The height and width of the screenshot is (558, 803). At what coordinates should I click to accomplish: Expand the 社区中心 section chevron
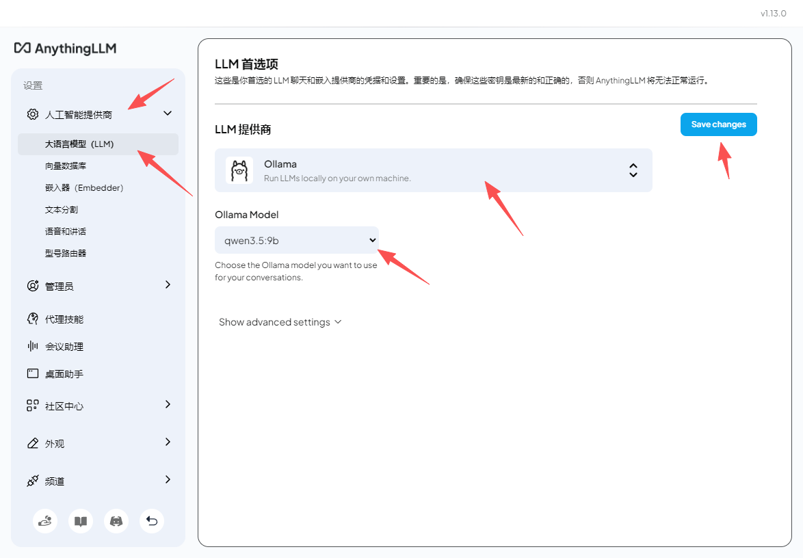pos(168,404)
